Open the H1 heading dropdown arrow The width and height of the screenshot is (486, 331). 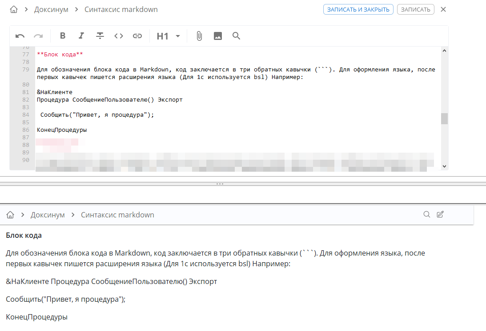(178, 36)
